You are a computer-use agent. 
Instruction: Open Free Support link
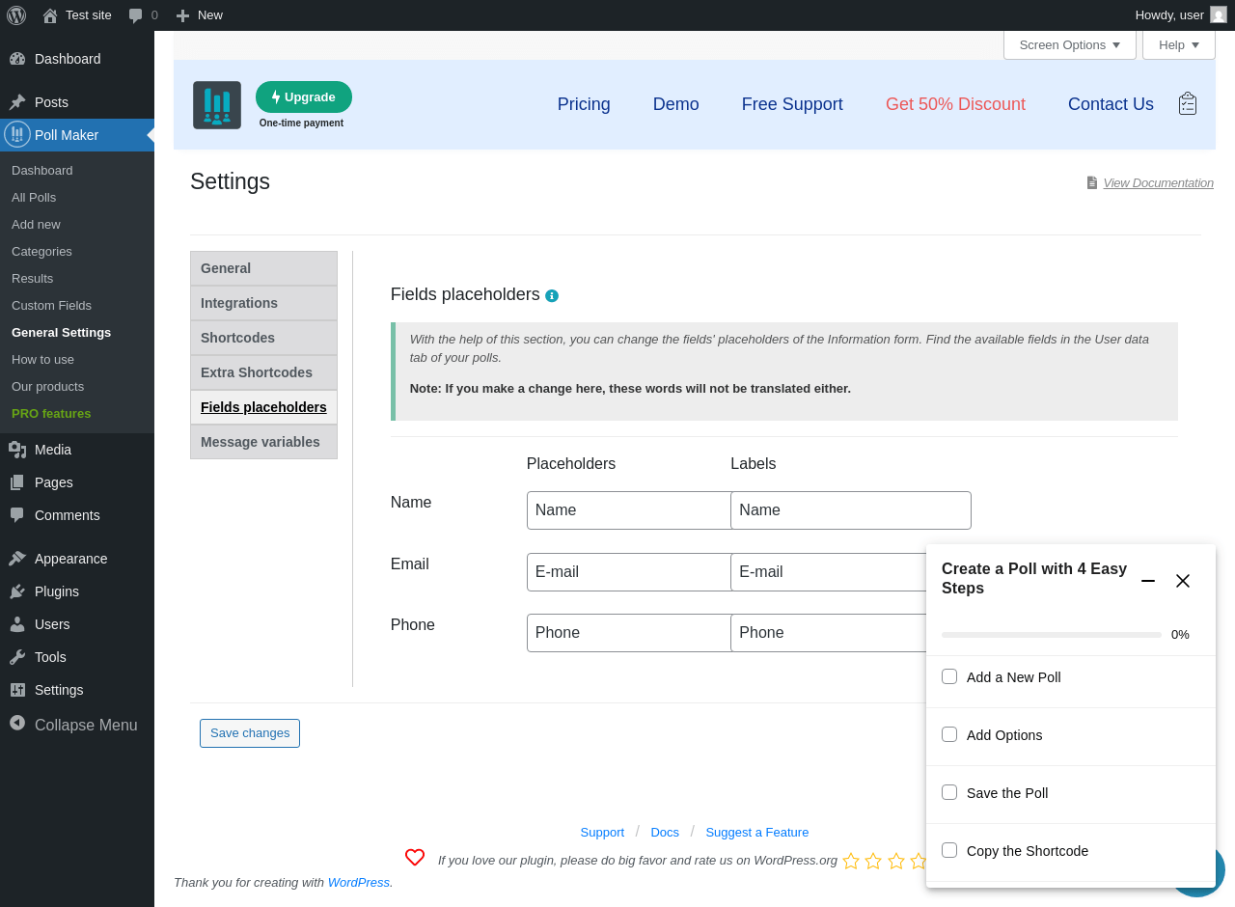coord(792,104)
